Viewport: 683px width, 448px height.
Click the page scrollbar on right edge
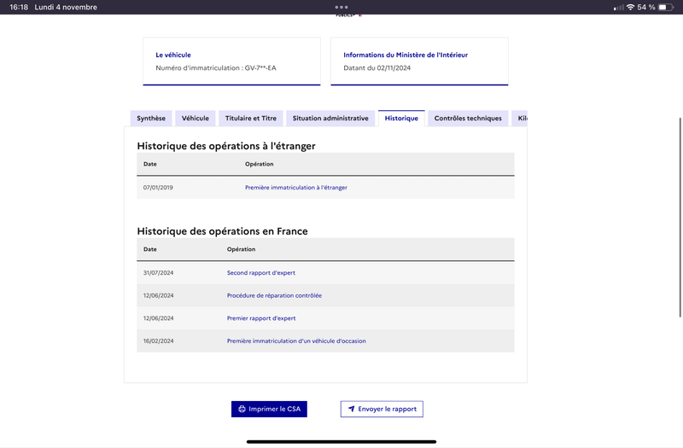click(680, 218)
